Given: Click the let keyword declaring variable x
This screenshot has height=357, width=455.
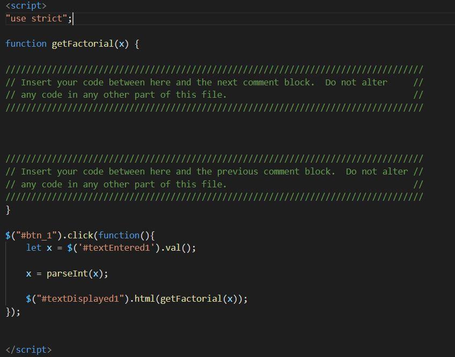Looking at the screenshot, I should [x=33, y=247].
